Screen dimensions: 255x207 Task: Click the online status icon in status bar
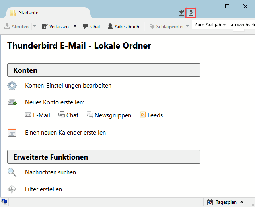coord(4,202)
